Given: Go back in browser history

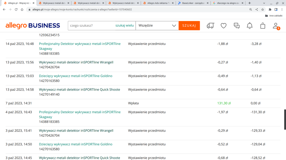Looking at the screenshot, I should (4, 9).
